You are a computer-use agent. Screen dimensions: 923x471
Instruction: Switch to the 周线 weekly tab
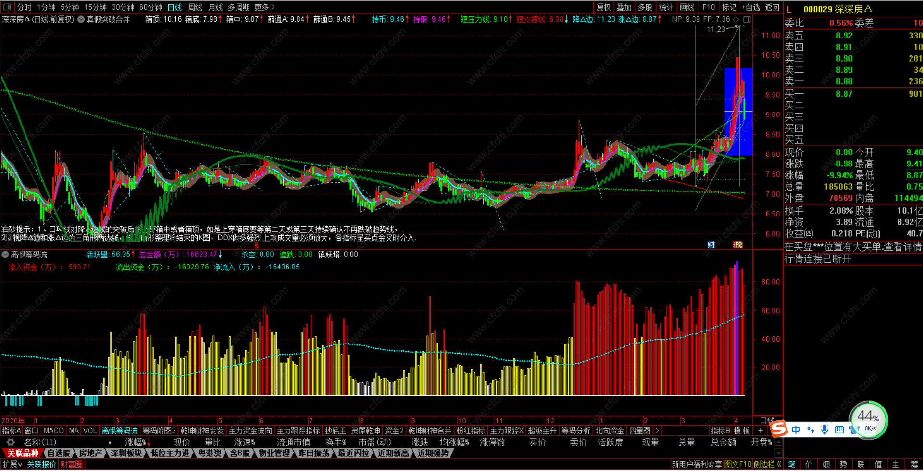pos(195,7)
